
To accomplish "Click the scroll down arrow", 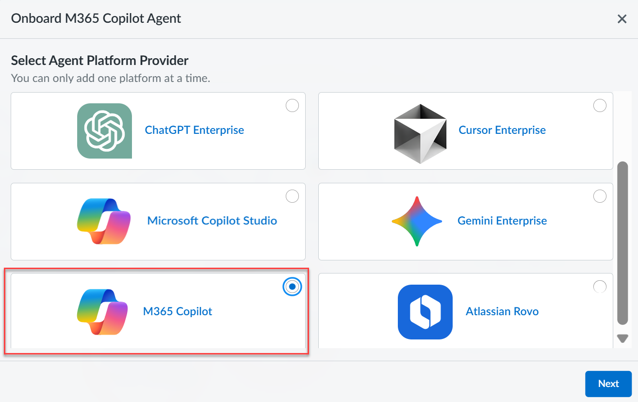I will point(622,338).
